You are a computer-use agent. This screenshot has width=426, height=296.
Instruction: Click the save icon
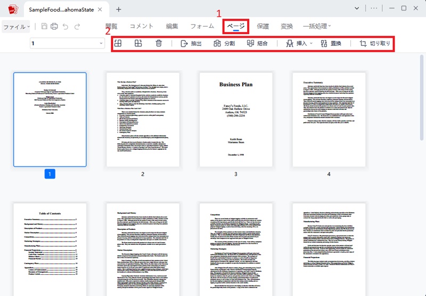(44, 26)
